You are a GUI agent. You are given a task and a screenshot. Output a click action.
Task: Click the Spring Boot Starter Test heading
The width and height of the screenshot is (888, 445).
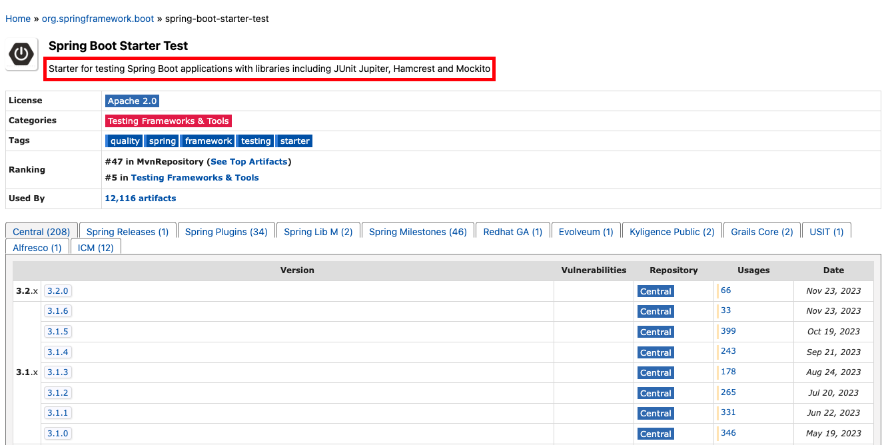[118, 46]
